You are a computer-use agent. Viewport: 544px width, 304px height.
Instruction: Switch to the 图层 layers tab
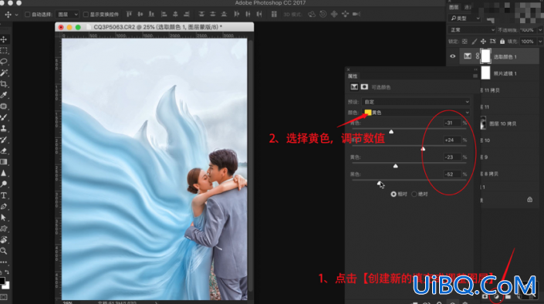pos(454,7)
